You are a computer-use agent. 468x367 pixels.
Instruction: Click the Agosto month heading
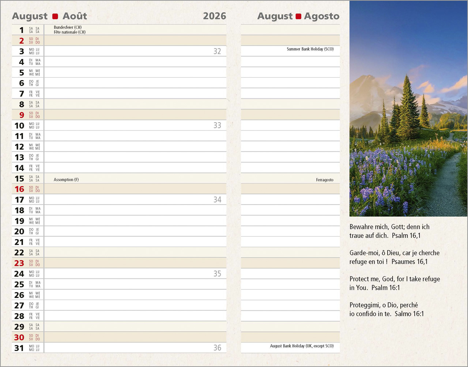pyautogui.click(x=322, y=16)
